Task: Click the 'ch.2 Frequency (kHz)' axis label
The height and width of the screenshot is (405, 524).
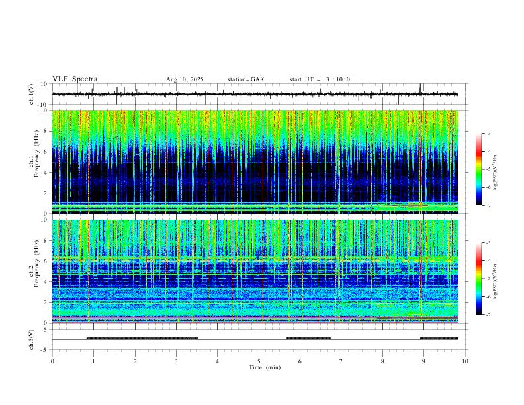Action: coord(34,263)
